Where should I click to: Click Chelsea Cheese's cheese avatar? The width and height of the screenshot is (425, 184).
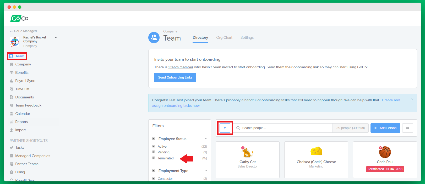(x=316, y=151)
